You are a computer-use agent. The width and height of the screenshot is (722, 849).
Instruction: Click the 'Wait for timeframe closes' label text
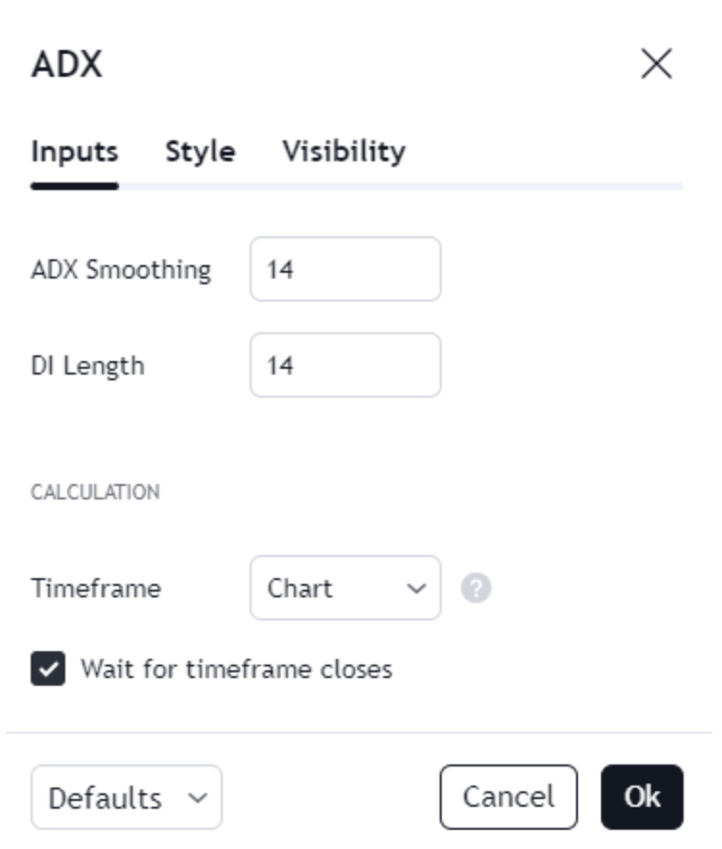236,668
